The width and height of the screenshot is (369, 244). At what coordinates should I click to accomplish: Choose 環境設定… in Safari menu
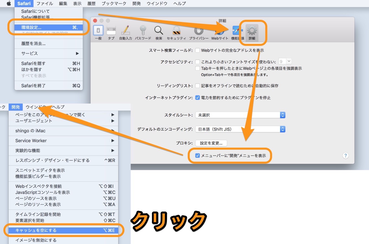point(49,27)
